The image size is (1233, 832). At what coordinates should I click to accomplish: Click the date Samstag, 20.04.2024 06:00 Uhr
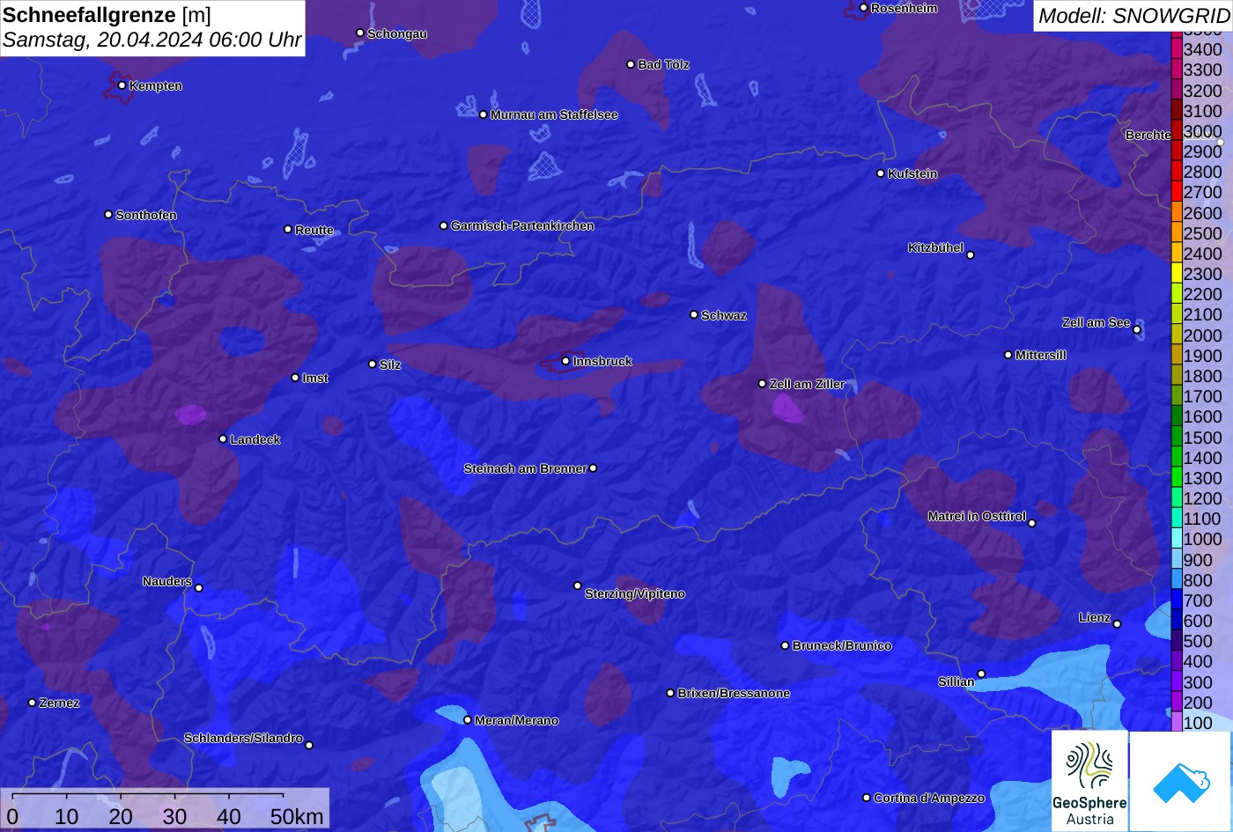[x=152, y=40]
